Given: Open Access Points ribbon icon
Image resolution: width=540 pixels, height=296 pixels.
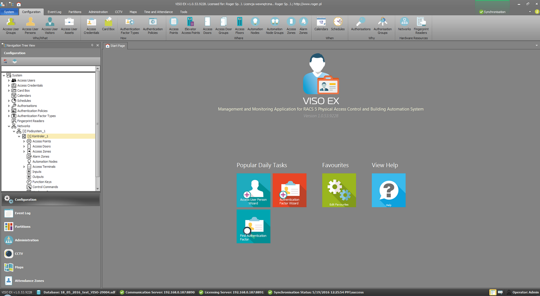Looking at the screenshot, I should (174, 26).
